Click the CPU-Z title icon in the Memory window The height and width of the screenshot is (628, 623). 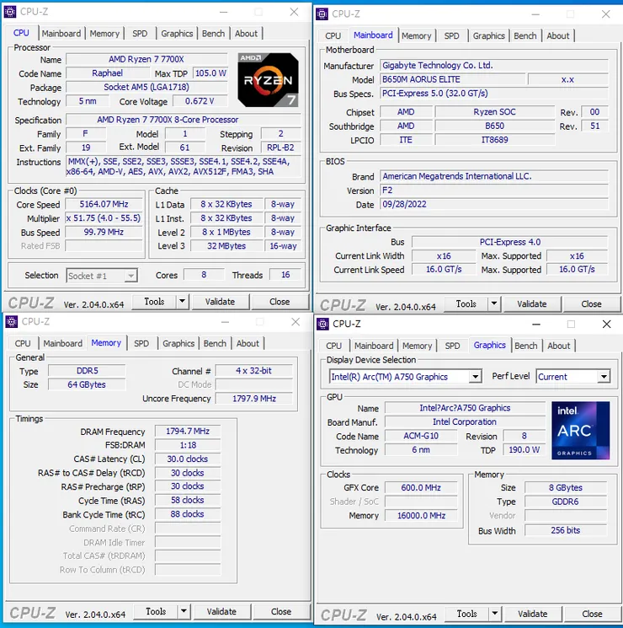tap(12, 321)
